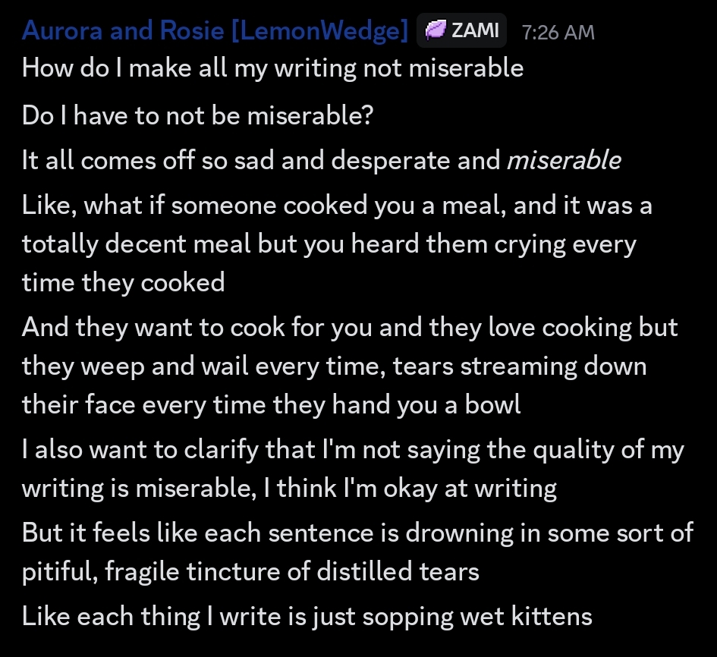
Task: Click the message starting "But it feels like each"
Action: (357, 533)
